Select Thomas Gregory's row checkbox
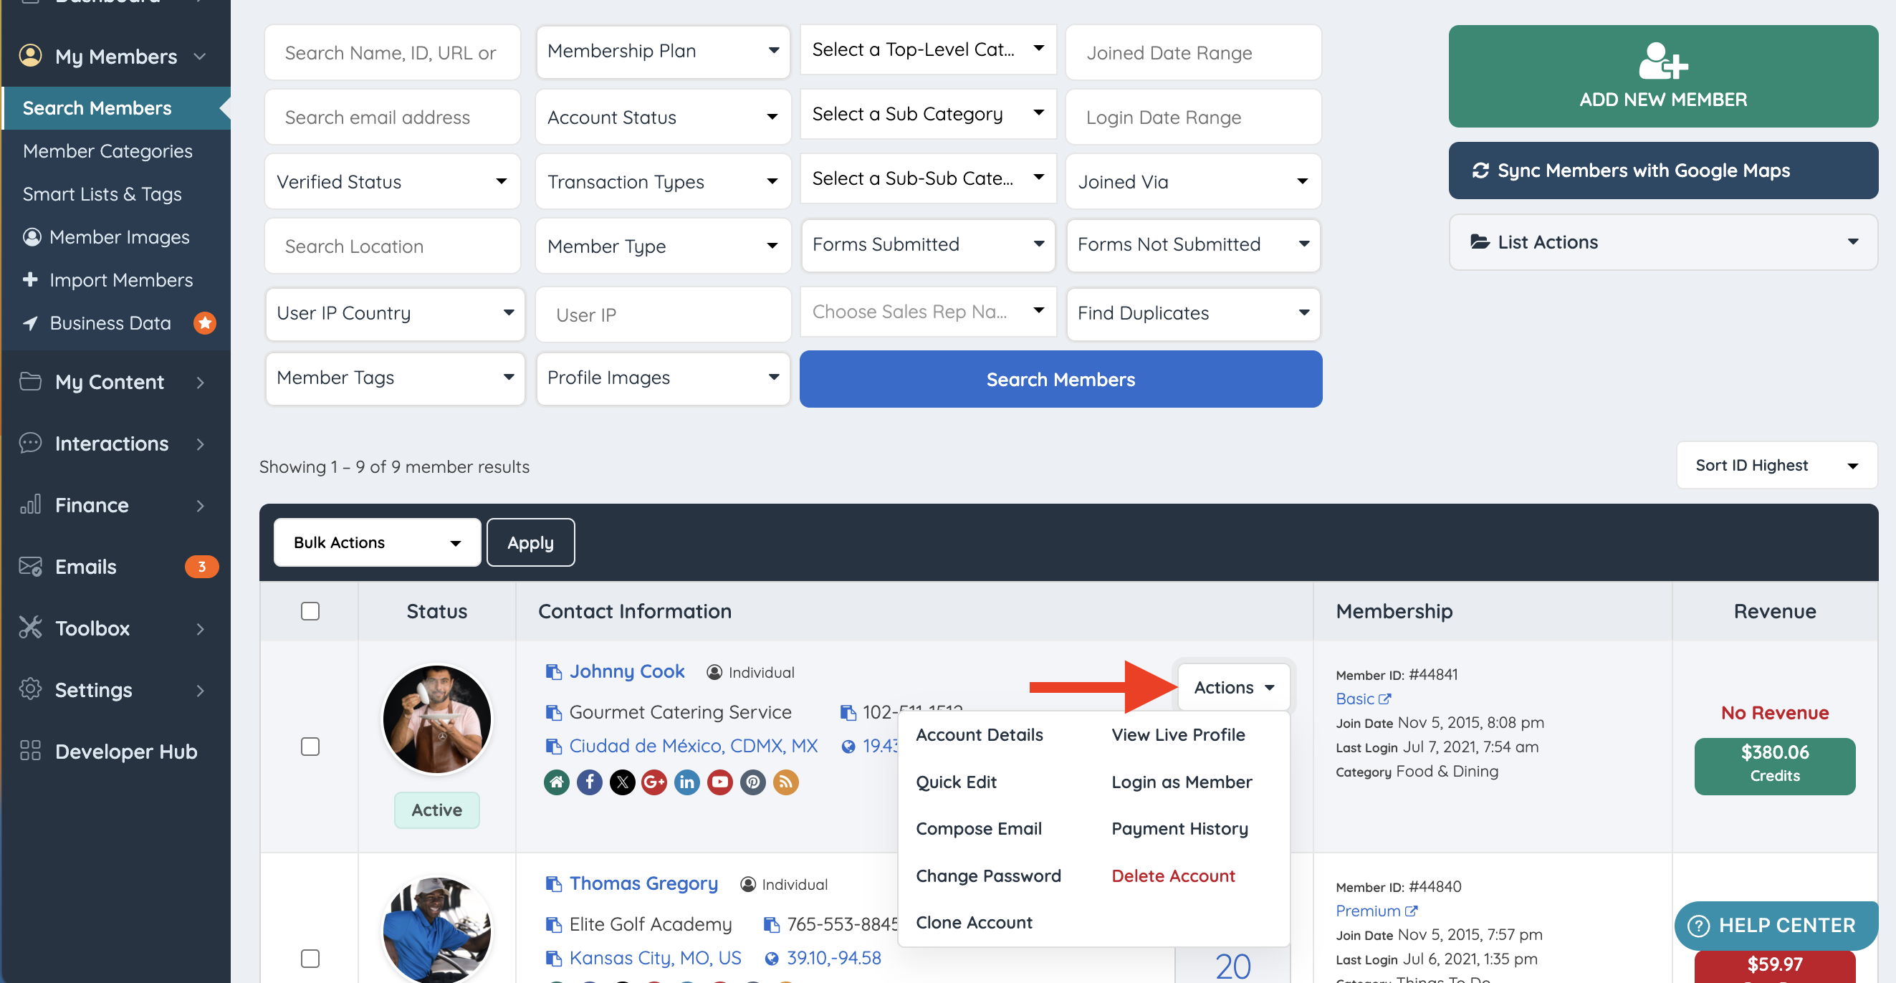Image resolution: width=1896 pixels, height=983 pixels. point(310,959)
